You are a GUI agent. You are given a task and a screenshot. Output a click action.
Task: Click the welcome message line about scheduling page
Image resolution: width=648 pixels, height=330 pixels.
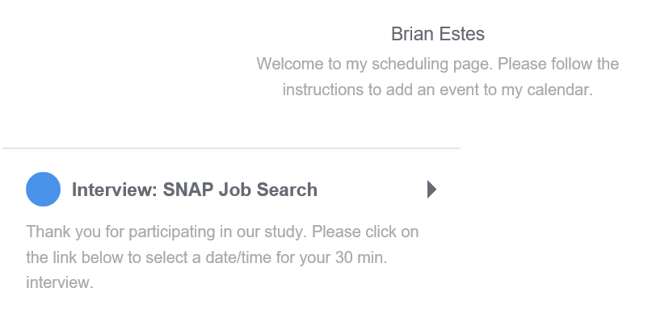click(x=437, y=63)
